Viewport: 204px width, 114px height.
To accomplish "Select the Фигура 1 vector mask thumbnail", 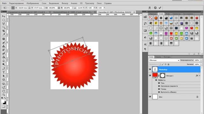I will (163, 75).
